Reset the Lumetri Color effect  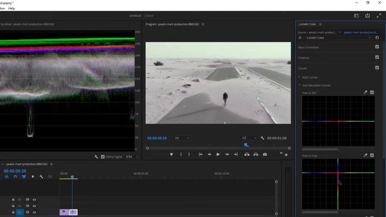click(x=377, y=37)
